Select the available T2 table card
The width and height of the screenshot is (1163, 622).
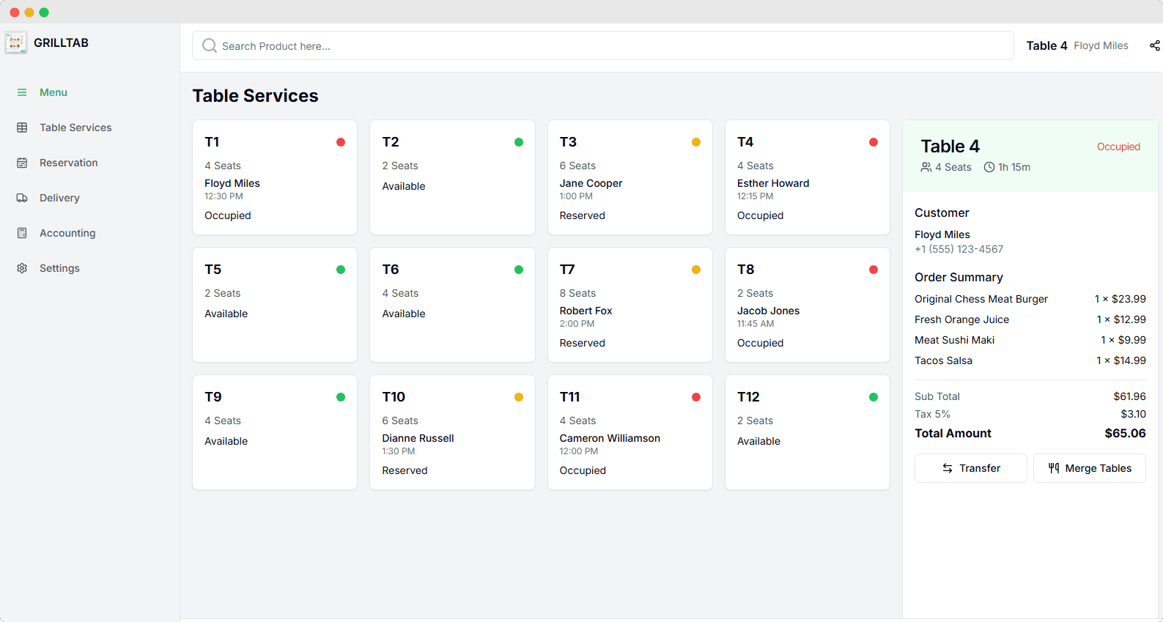451,177
